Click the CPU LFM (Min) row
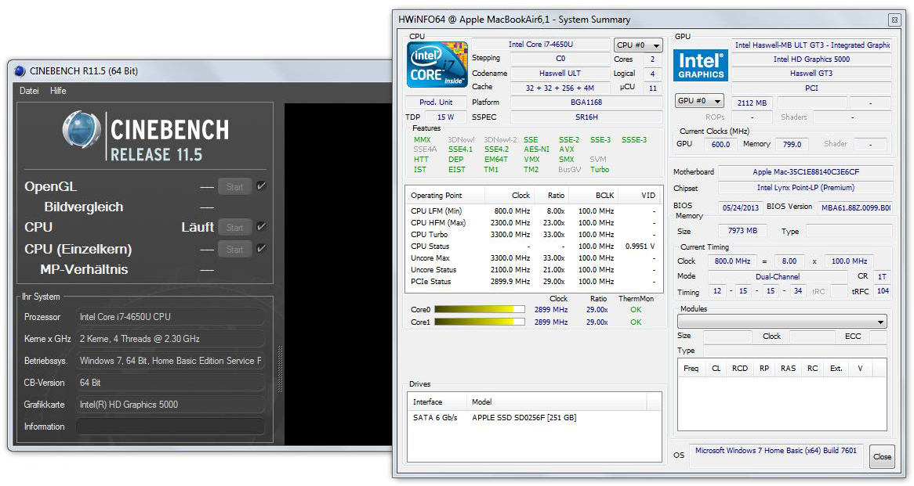The width and height of the screenshot is (914, 486). coord(533,211)
